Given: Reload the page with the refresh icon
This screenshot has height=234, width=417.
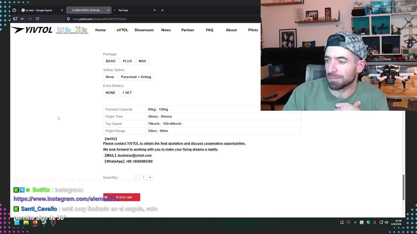Looking at the screenshot, I should click(37, 19).
